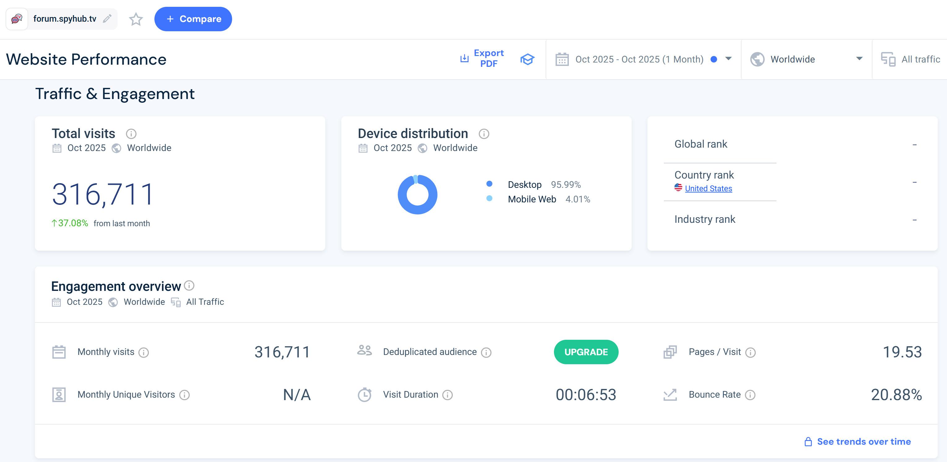Image resolution: width=947 pixels, height=462 pixels.
Task: Star forum.spyhub.tv as a favorite
Action: click(136, 19)
